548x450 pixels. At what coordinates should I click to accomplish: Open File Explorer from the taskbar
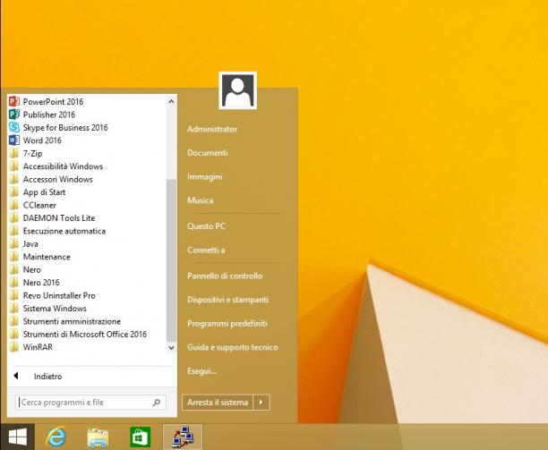[x=98, y=437]
